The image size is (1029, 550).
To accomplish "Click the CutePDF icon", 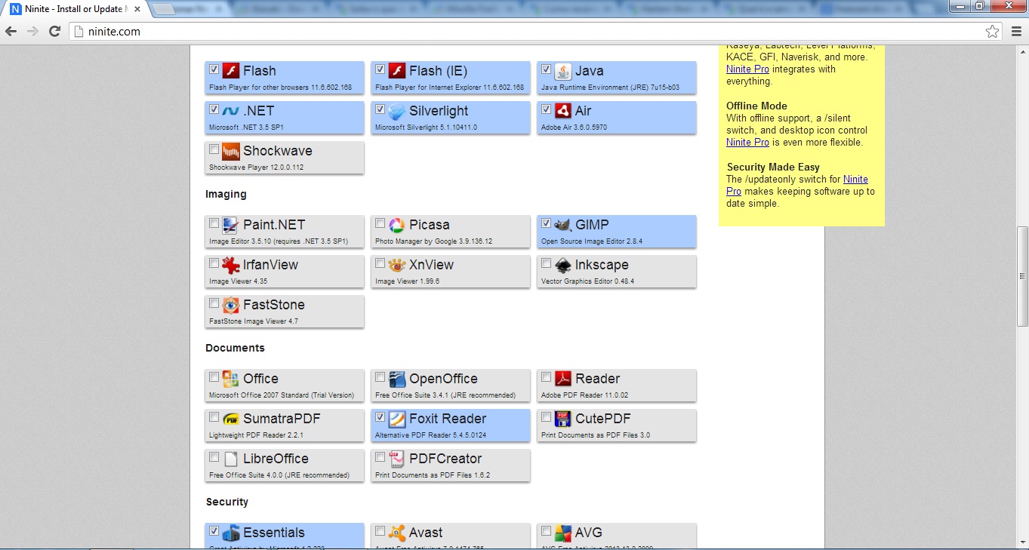I will pyautogui.click(x=563, y=419).
